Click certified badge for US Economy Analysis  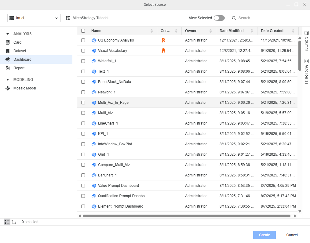coord(163,40)
